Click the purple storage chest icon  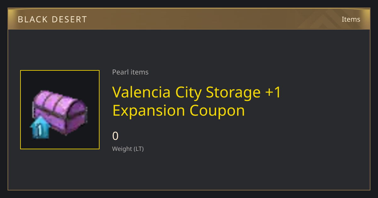point(60,113)
